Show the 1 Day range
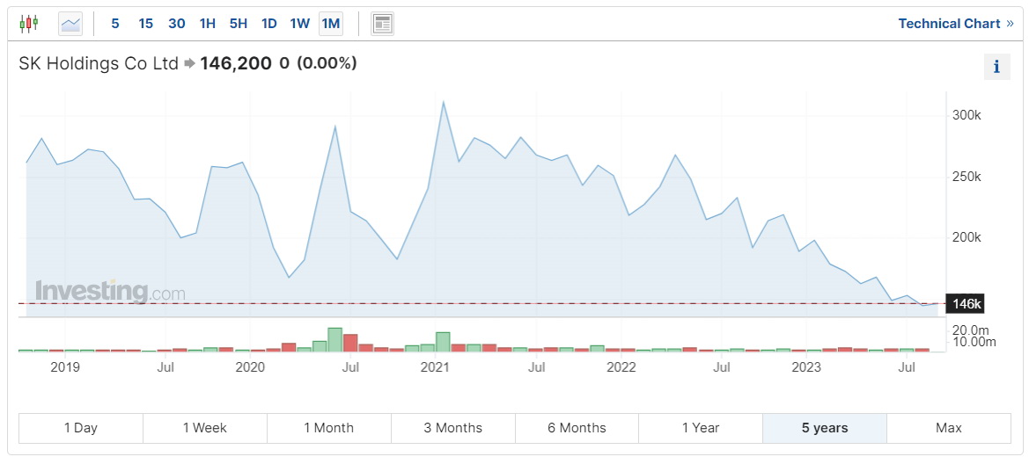 click(x=81, y=428)
